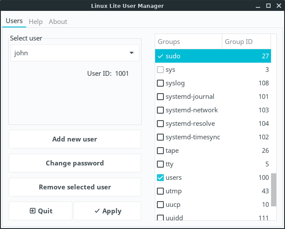Click the groups list vertical scrollbar handle
The image size is (285, 229).
coord(274,189)
